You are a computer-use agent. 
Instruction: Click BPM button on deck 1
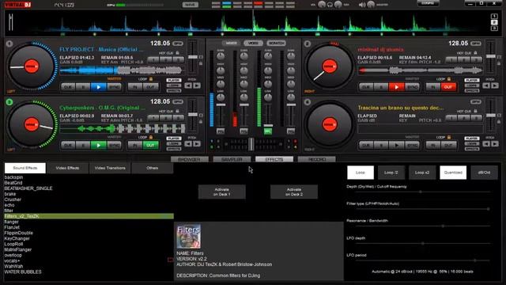(178, 44)
